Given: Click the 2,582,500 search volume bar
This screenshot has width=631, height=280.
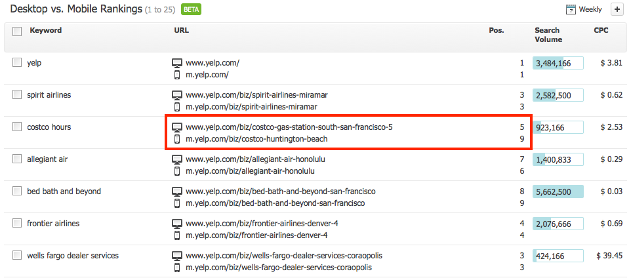Looking at the screenshot, I should click(x=558, y=95).
